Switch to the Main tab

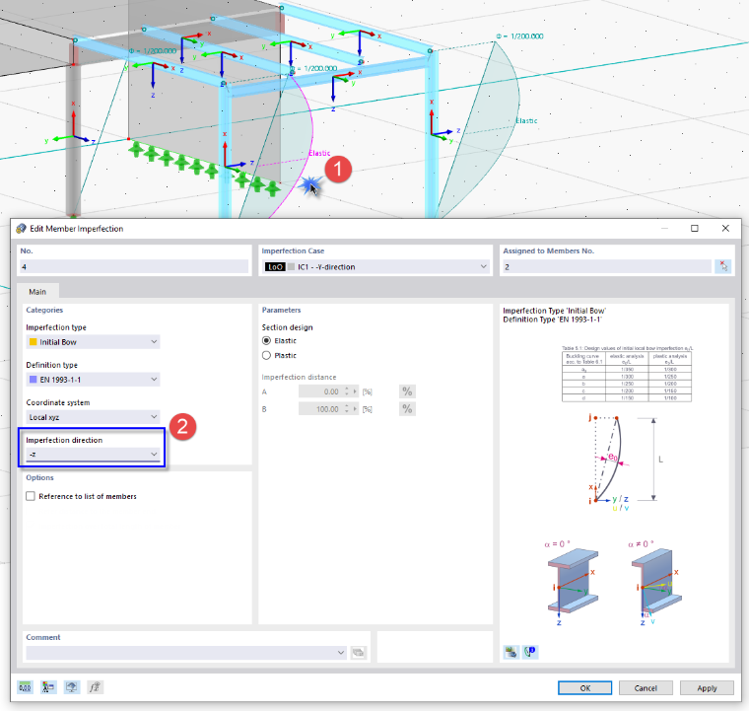point(37,292)
